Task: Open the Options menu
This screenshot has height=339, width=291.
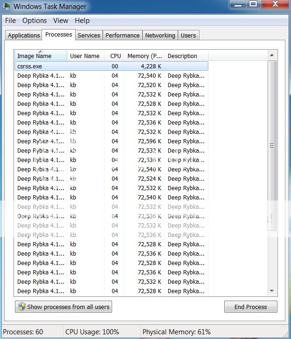Action: coord(35,21)
